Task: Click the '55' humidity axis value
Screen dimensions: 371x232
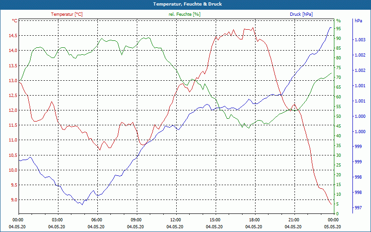Action: click(x=339, y=107)
